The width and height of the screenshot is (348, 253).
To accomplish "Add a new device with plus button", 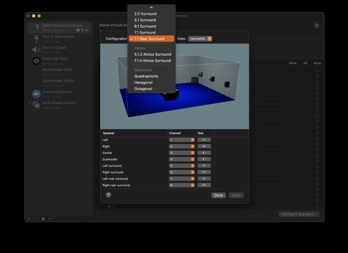I will (x=29, y=219).
